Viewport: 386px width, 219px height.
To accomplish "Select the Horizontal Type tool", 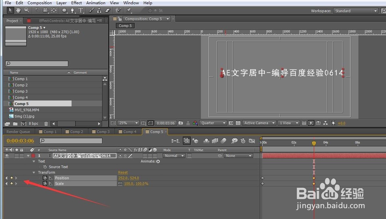I will (x=81, y=10).
